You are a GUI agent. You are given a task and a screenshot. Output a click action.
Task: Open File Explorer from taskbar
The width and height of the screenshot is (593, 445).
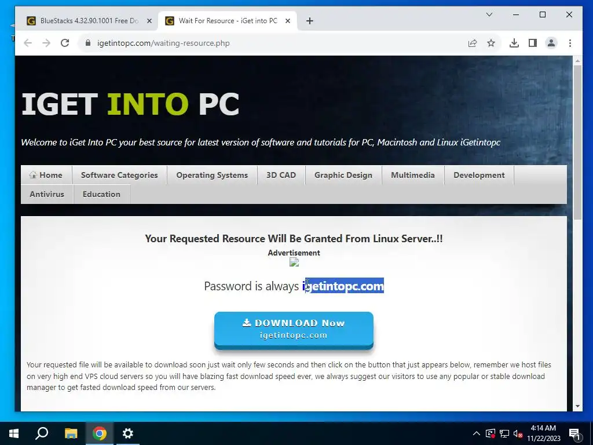(x=71, y=433)
